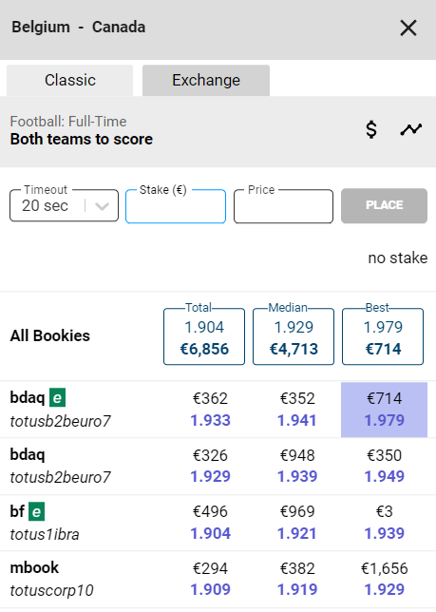Switch to the Classic tab
The image size is (436, 612).
(69, 81)
